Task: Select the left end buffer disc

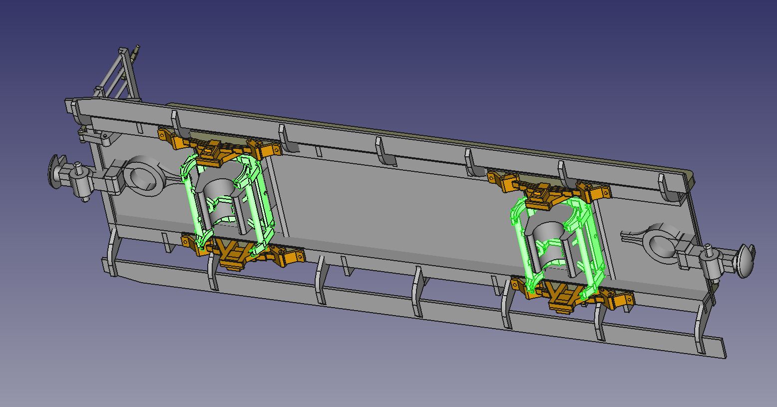Action: (54, 171)
